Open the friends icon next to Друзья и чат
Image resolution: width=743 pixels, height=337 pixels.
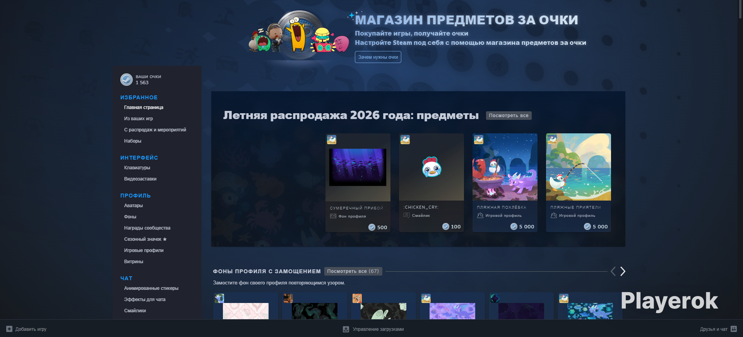tap(734, 329)
